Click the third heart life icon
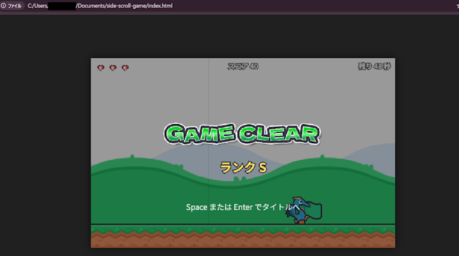The image size is (459, 256). coord(125,68)
